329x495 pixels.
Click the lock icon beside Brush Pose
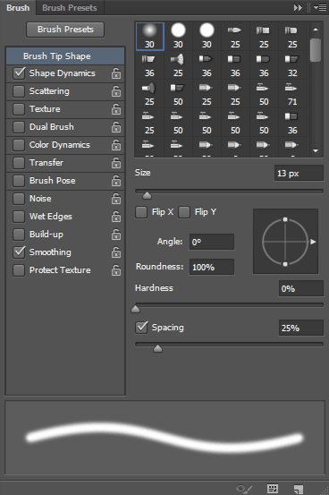116,181
